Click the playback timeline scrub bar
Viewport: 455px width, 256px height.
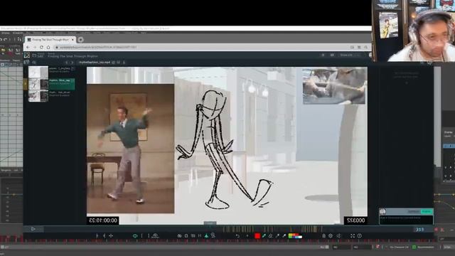click(229, 229)
